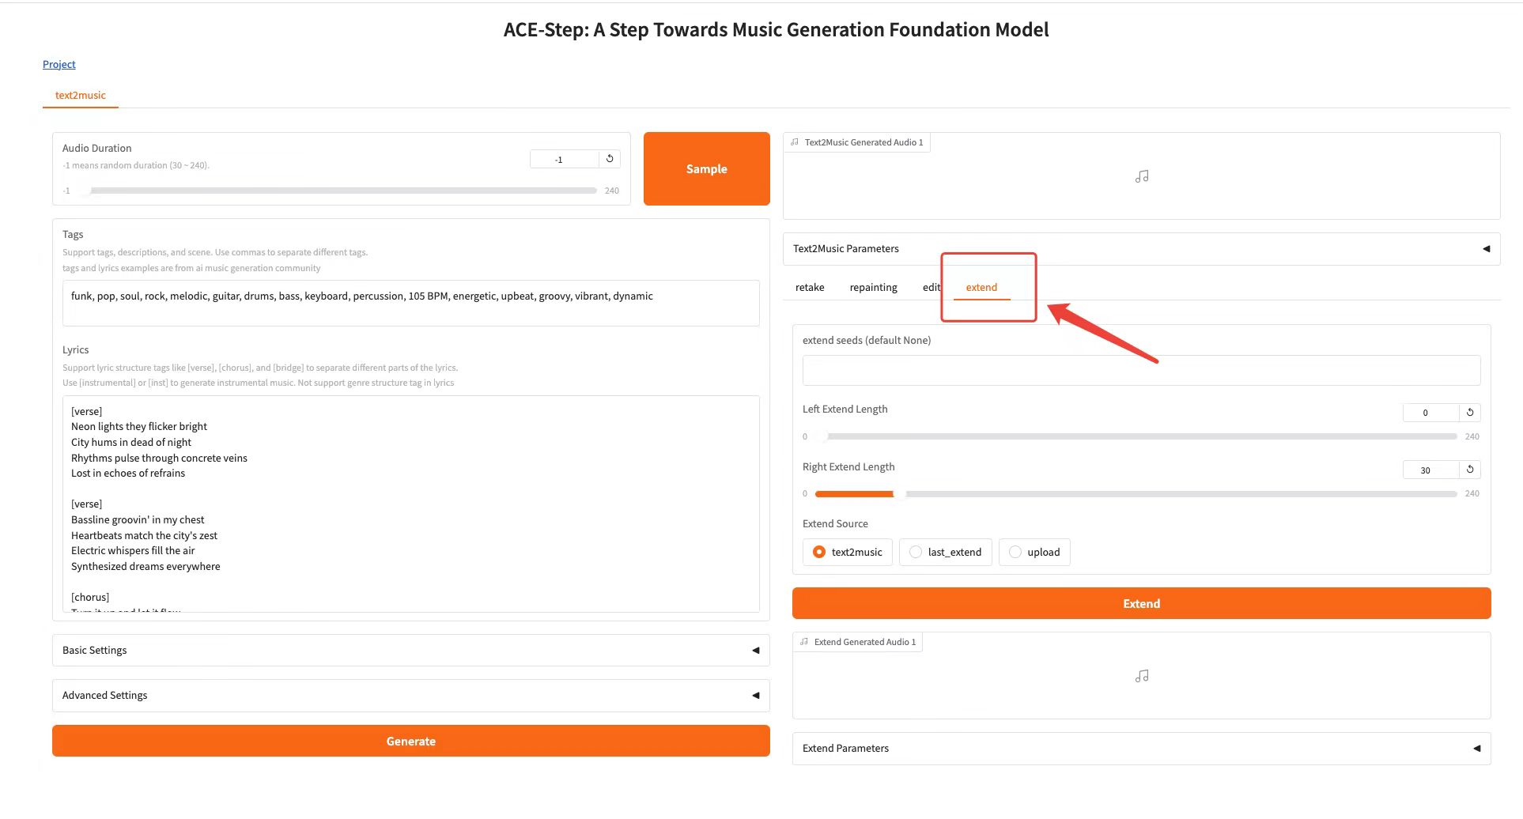
Task: Reset Right Extend Length to default
Action: click(x=1470, y=470)
